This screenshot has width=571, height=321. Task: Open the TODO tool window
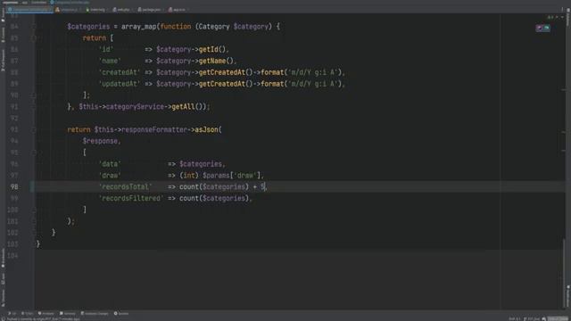(x=28, y=313)
